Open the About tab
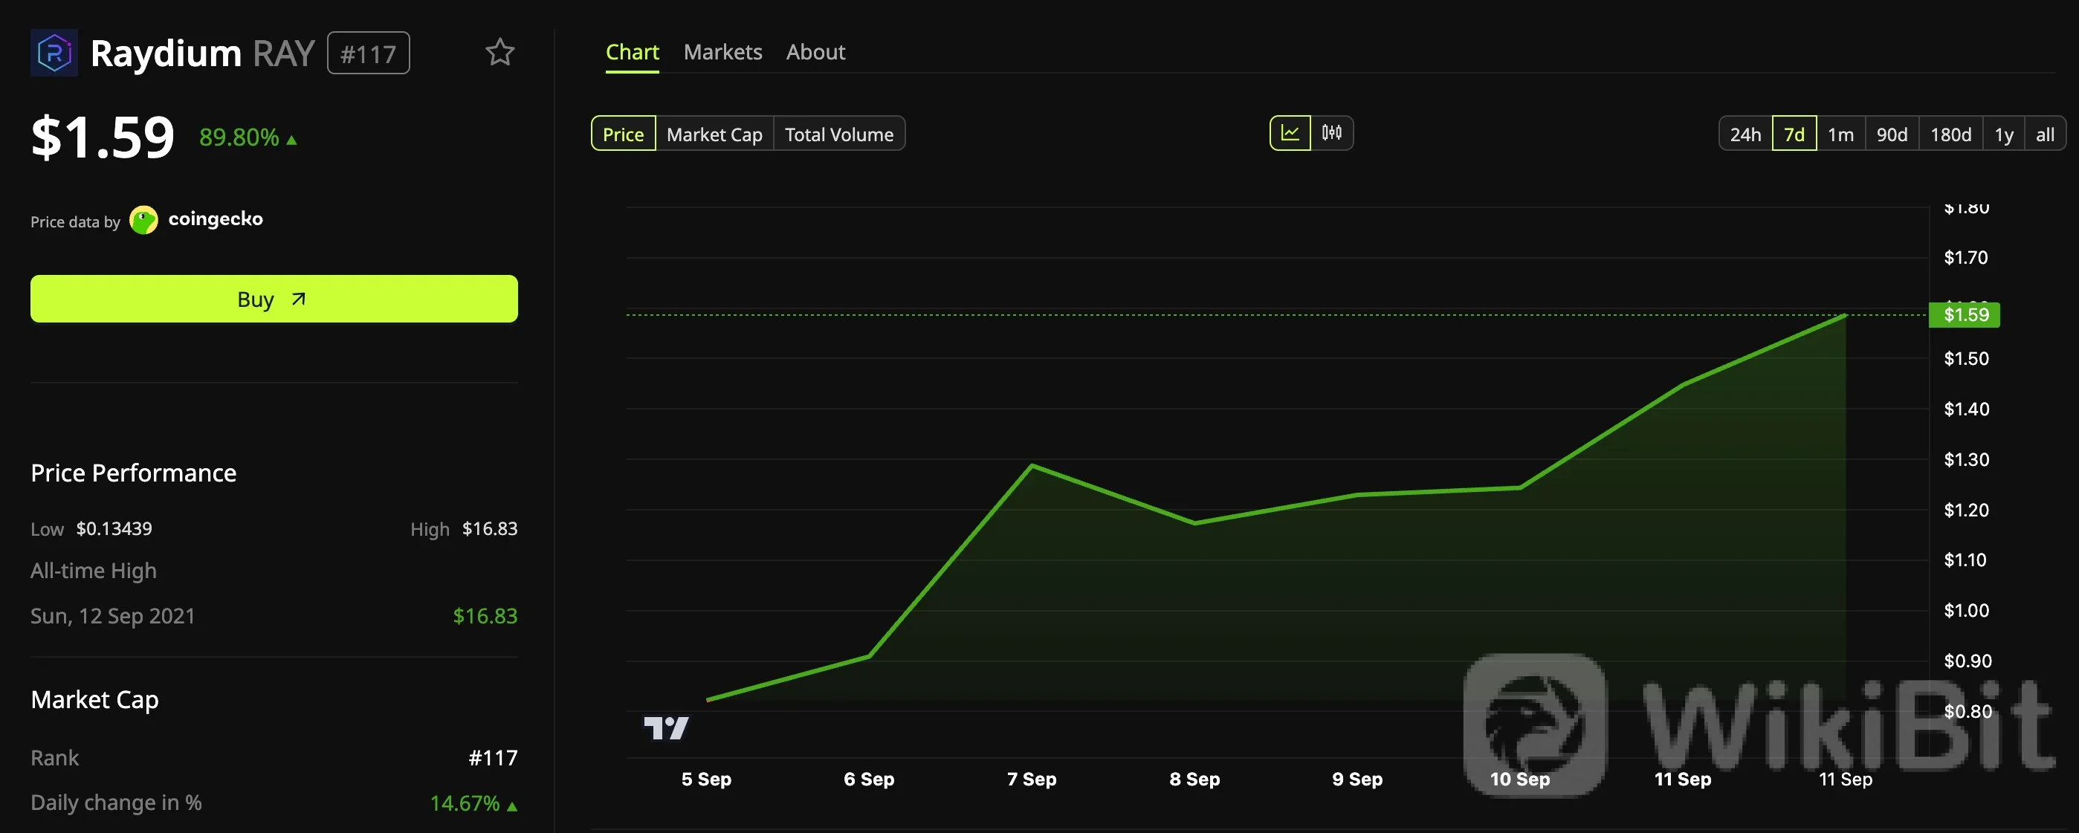 815,53
